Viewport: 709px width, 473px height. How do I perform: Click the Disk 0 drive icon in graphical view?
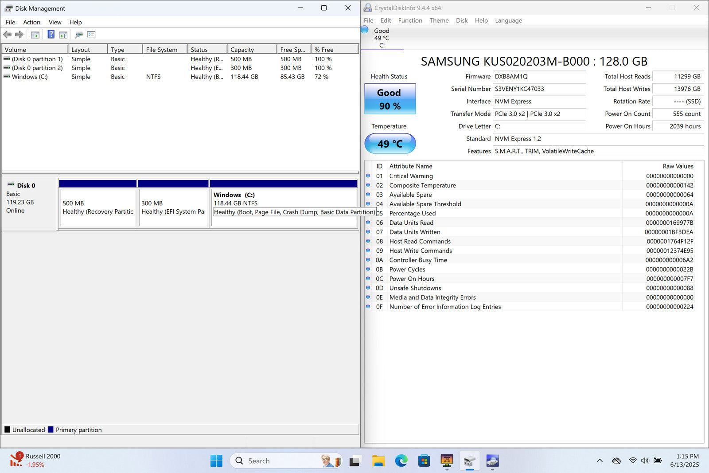coord(11,185)
